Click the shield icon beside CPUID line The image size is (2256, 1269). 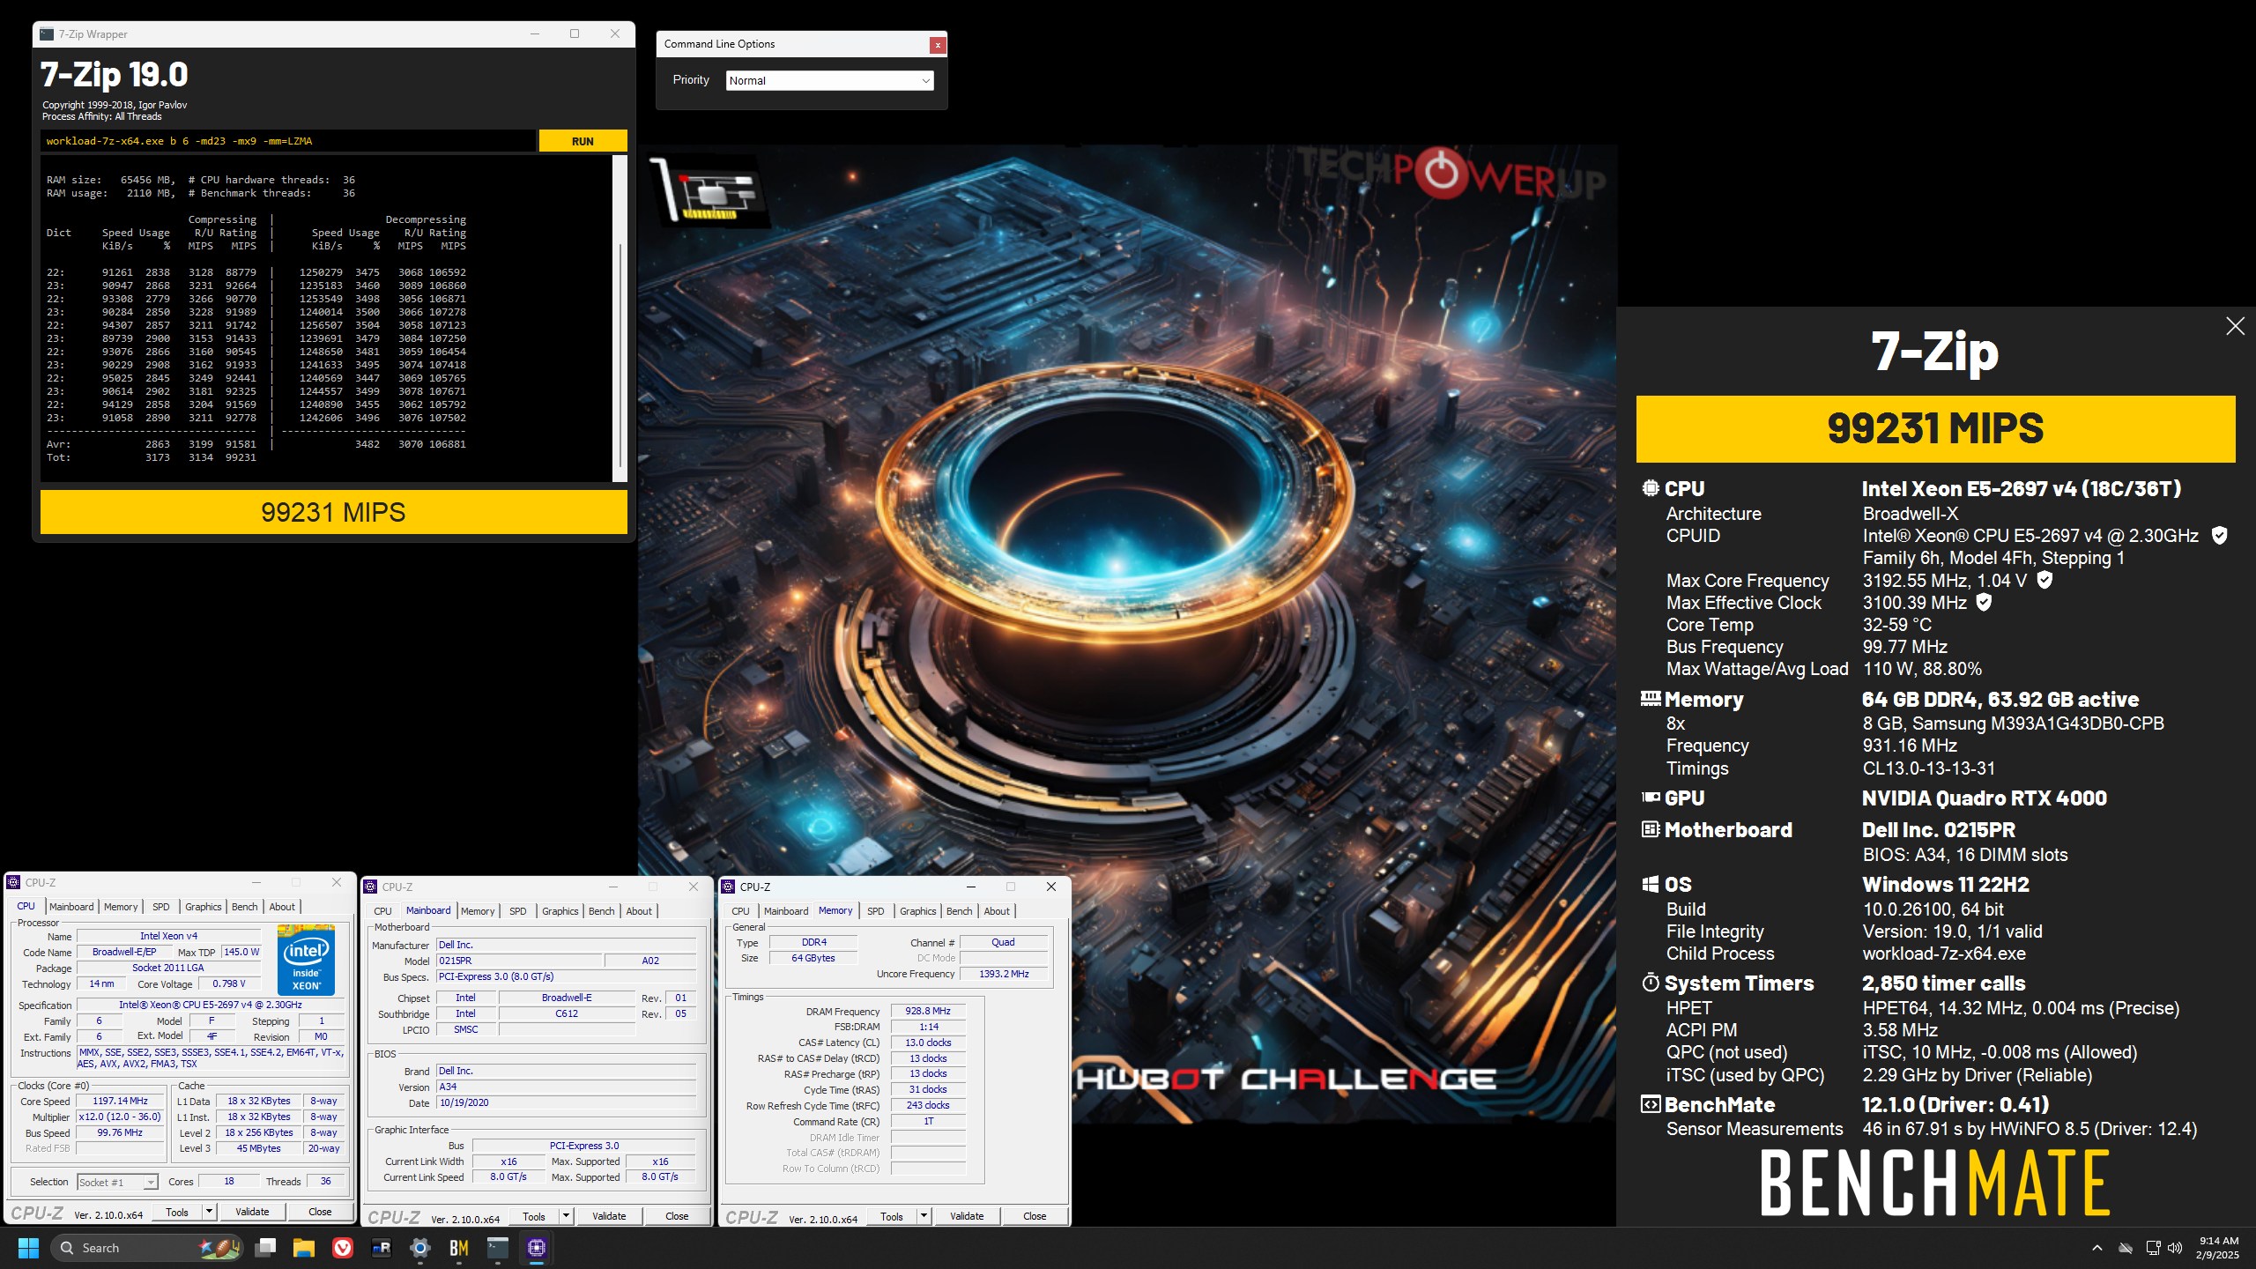click(x=2220, y=536)
